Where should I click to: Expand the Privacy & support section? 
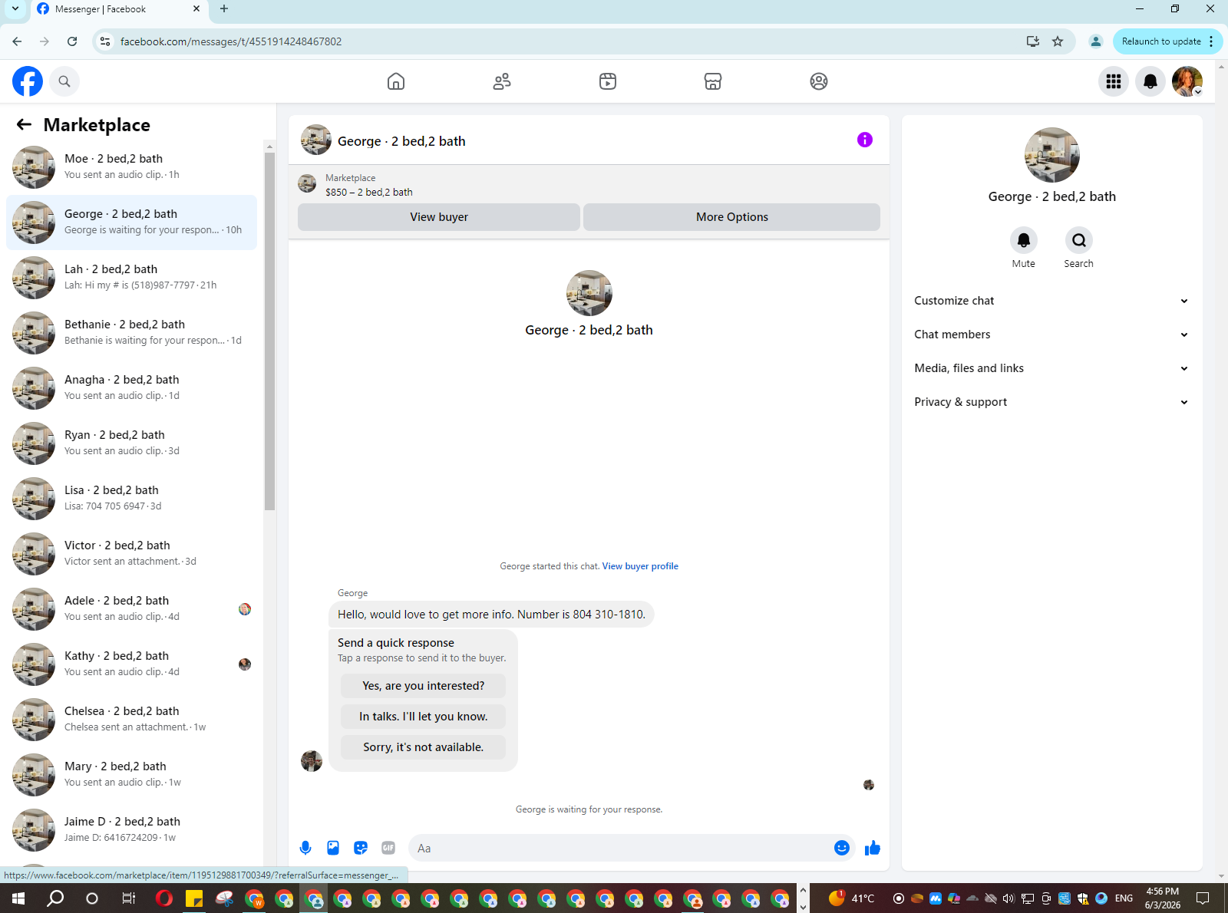(1051, 402)
